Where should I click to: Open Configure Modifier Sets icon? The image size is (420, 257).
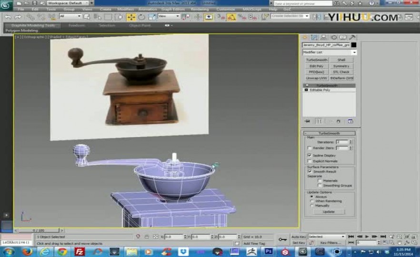tap(350, 121)
